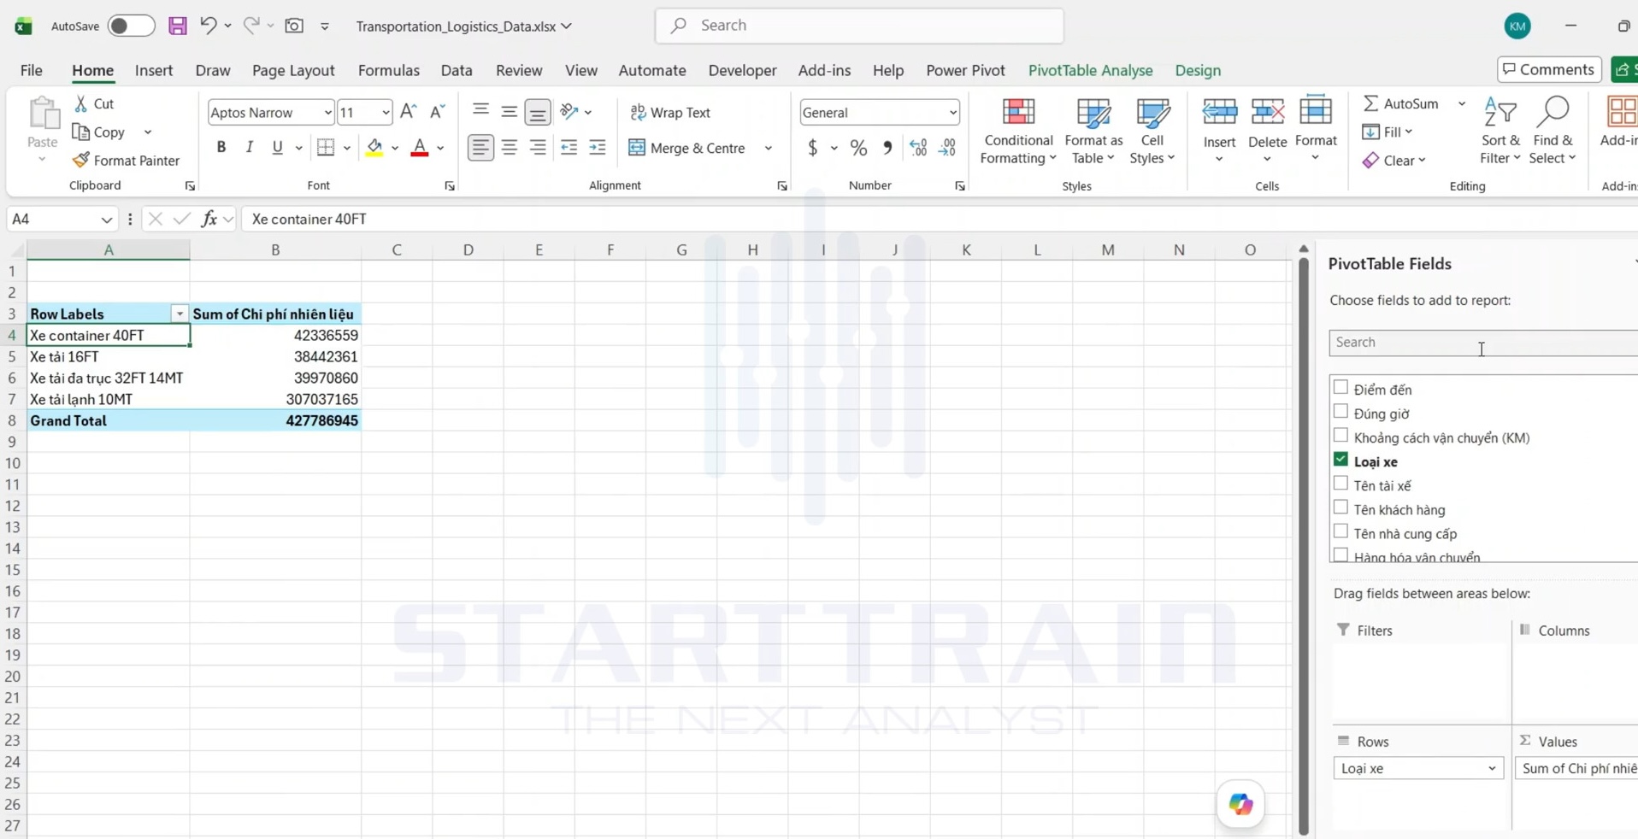
Task: Open the Design tab
Action: coord(1198,70)
